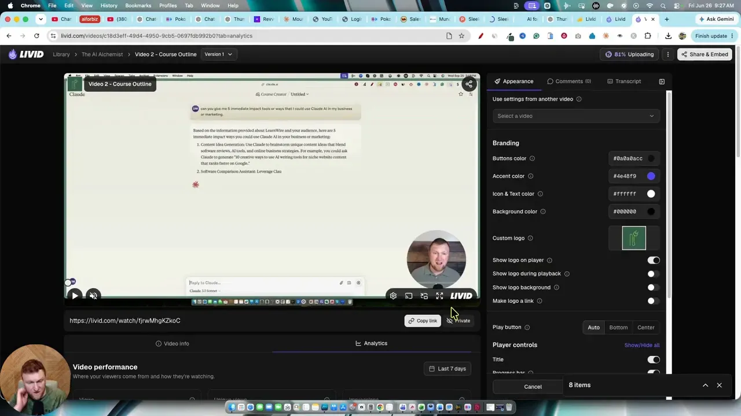The width and height of the screenshot is (741, 416).
Task: Unmute the video with the speaker icon
Action: point(93,296)
